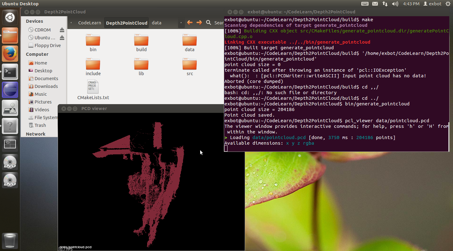Open the clock showing 4:43 PM
Image resolution: width=453 pixels, height=251 pixels.
[411, 4]
